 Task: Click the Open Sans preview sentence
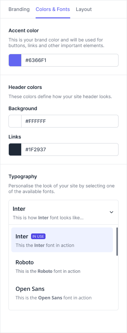(54, 298)
